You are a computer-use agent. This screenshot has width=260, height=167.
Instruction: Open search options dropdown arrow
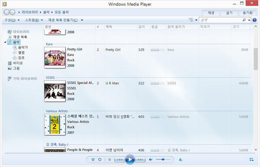click(249, 20)
